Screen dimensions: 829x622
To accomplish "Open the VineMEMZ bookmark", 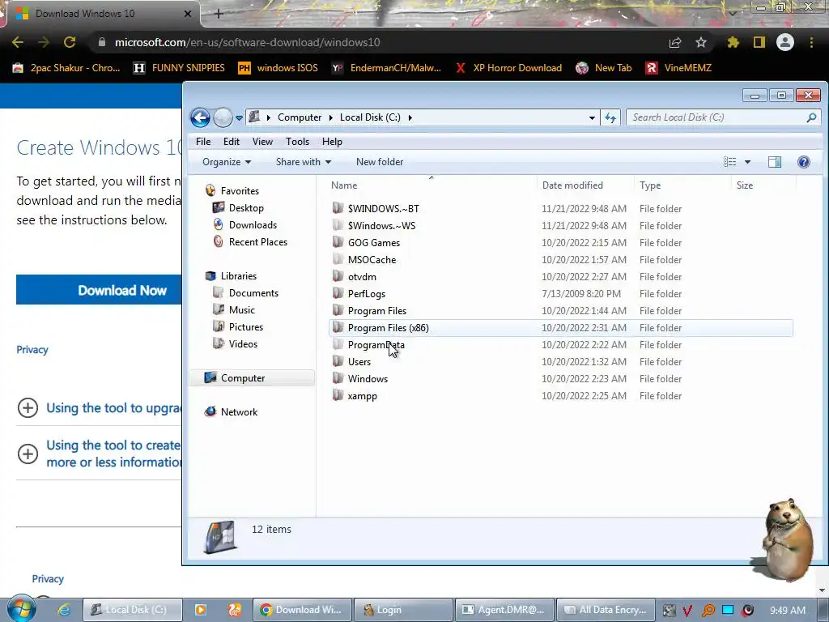I will (679, 68).
